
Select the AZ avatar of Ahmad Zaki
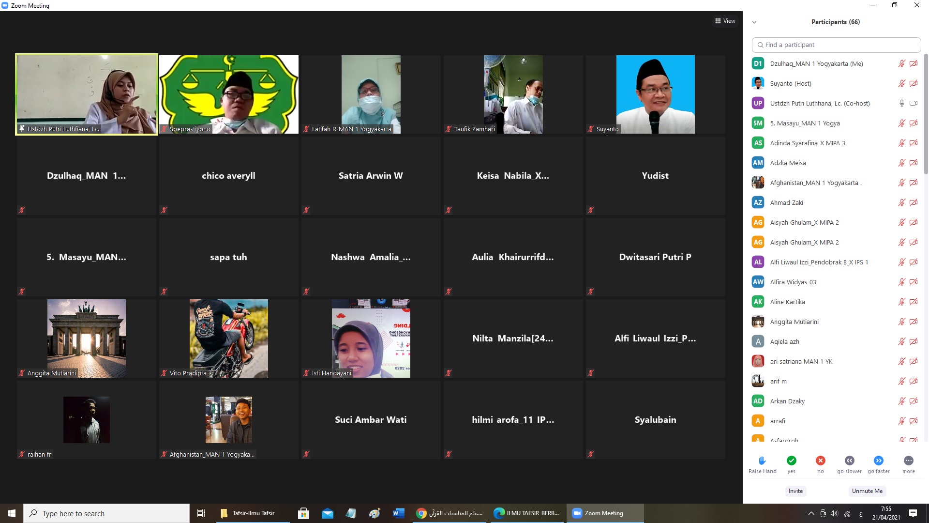758,202
